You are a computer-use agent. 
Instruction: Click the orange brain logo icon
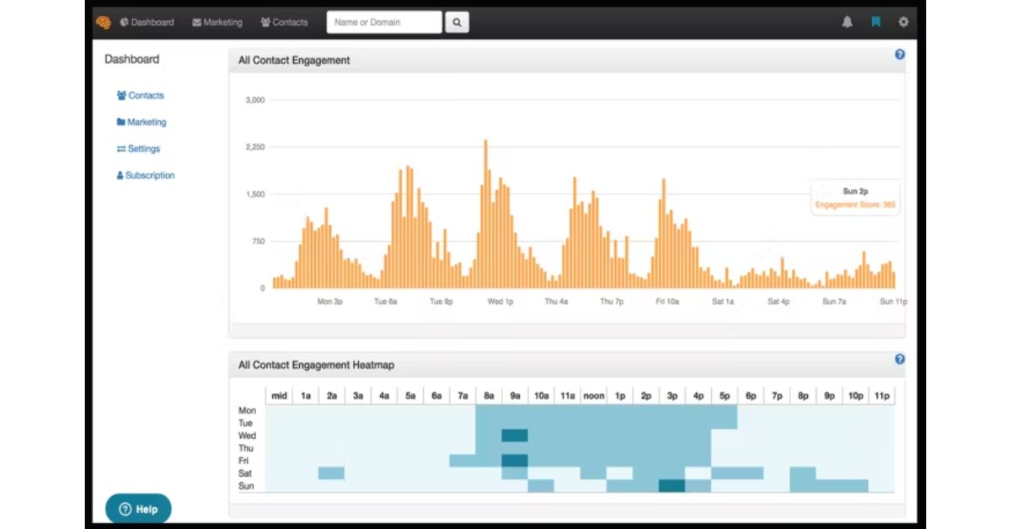click(103, 23)
